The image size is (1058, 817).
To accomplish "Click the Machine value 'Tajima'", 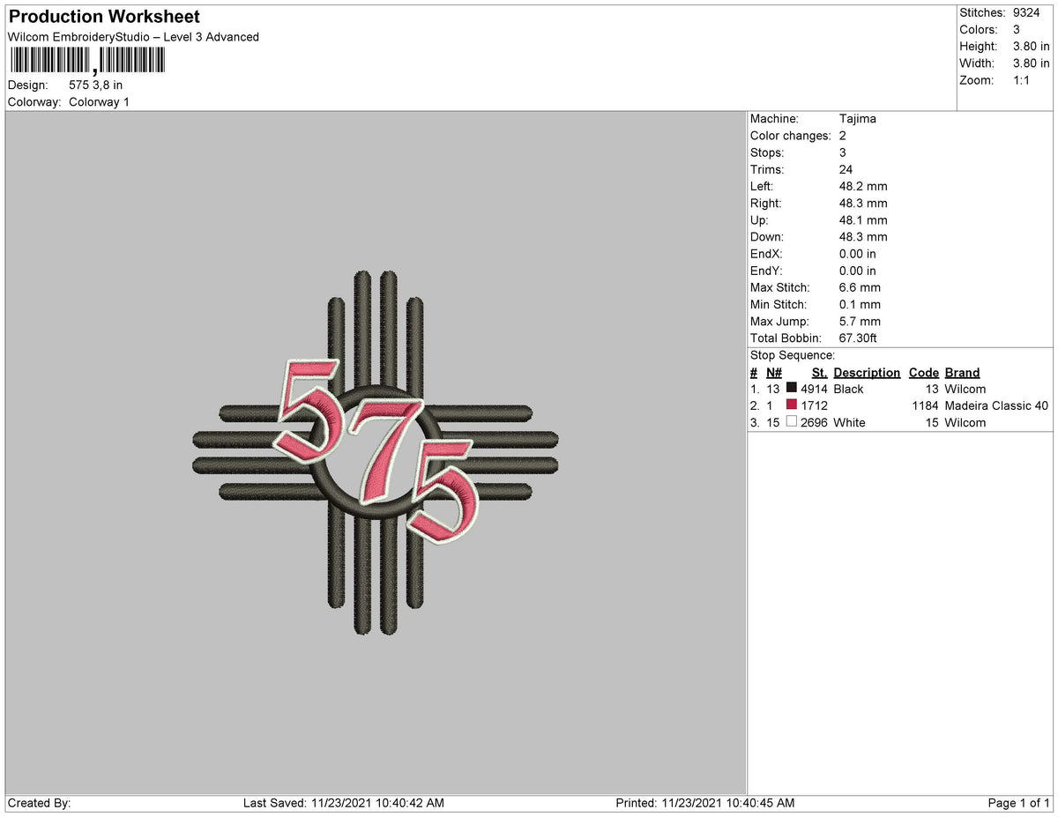I will click(858, 119).
